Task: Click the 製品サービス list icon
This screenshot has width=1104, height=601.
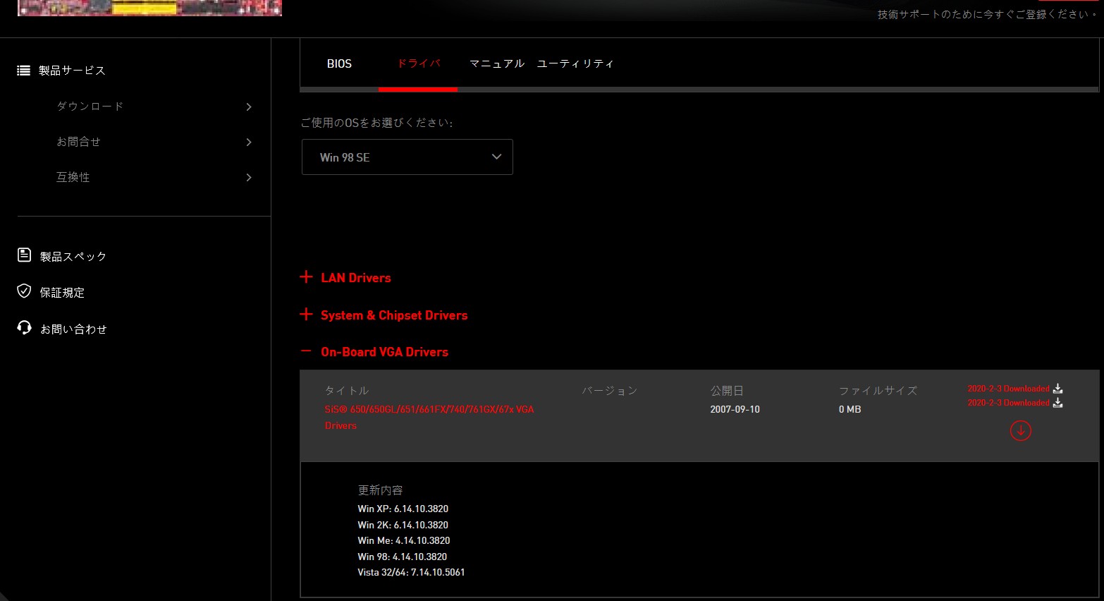Action: (x=23, y=71)
